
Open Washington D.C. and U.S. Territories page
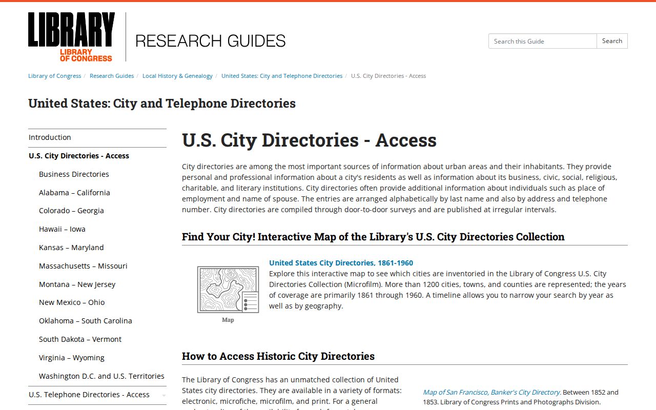click(x=101, y=376)
